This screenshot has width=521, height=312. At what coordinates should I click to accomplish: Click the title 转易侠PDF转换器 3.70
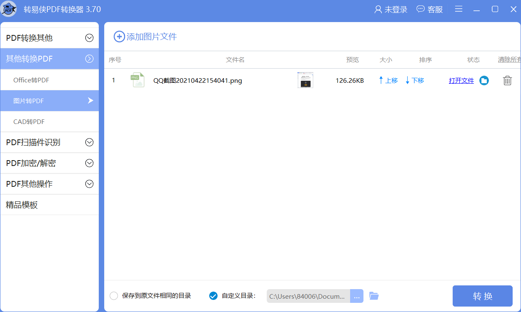pyautogui.click(x=62, y=10)
